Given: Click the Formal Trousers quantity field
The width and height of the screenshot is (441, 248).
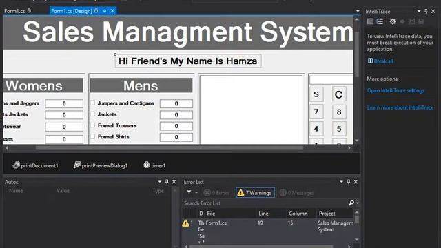Looking at the screenshot, I should coord(176,126).
